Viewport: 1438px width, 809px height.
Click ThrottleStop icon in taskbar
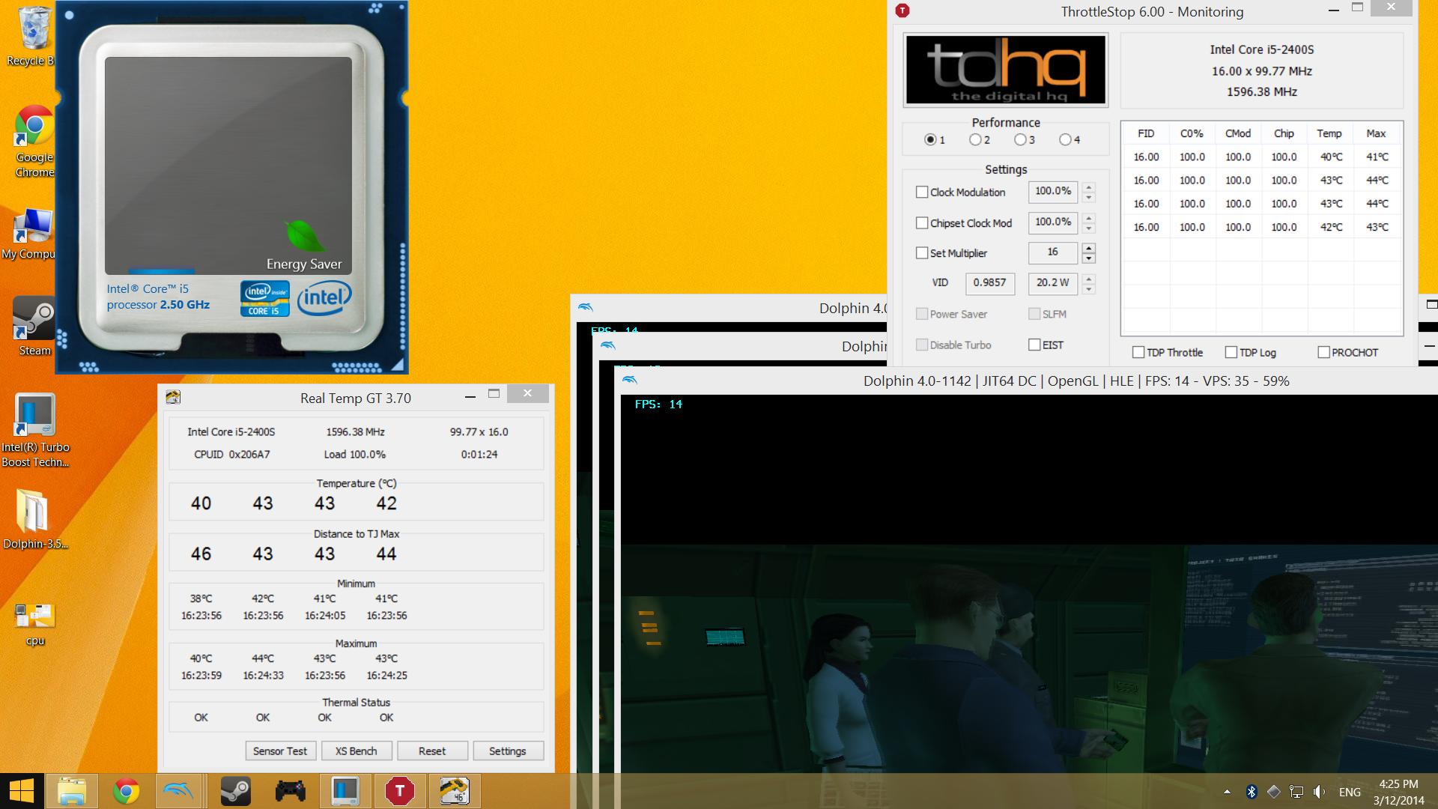click(399, 791)
